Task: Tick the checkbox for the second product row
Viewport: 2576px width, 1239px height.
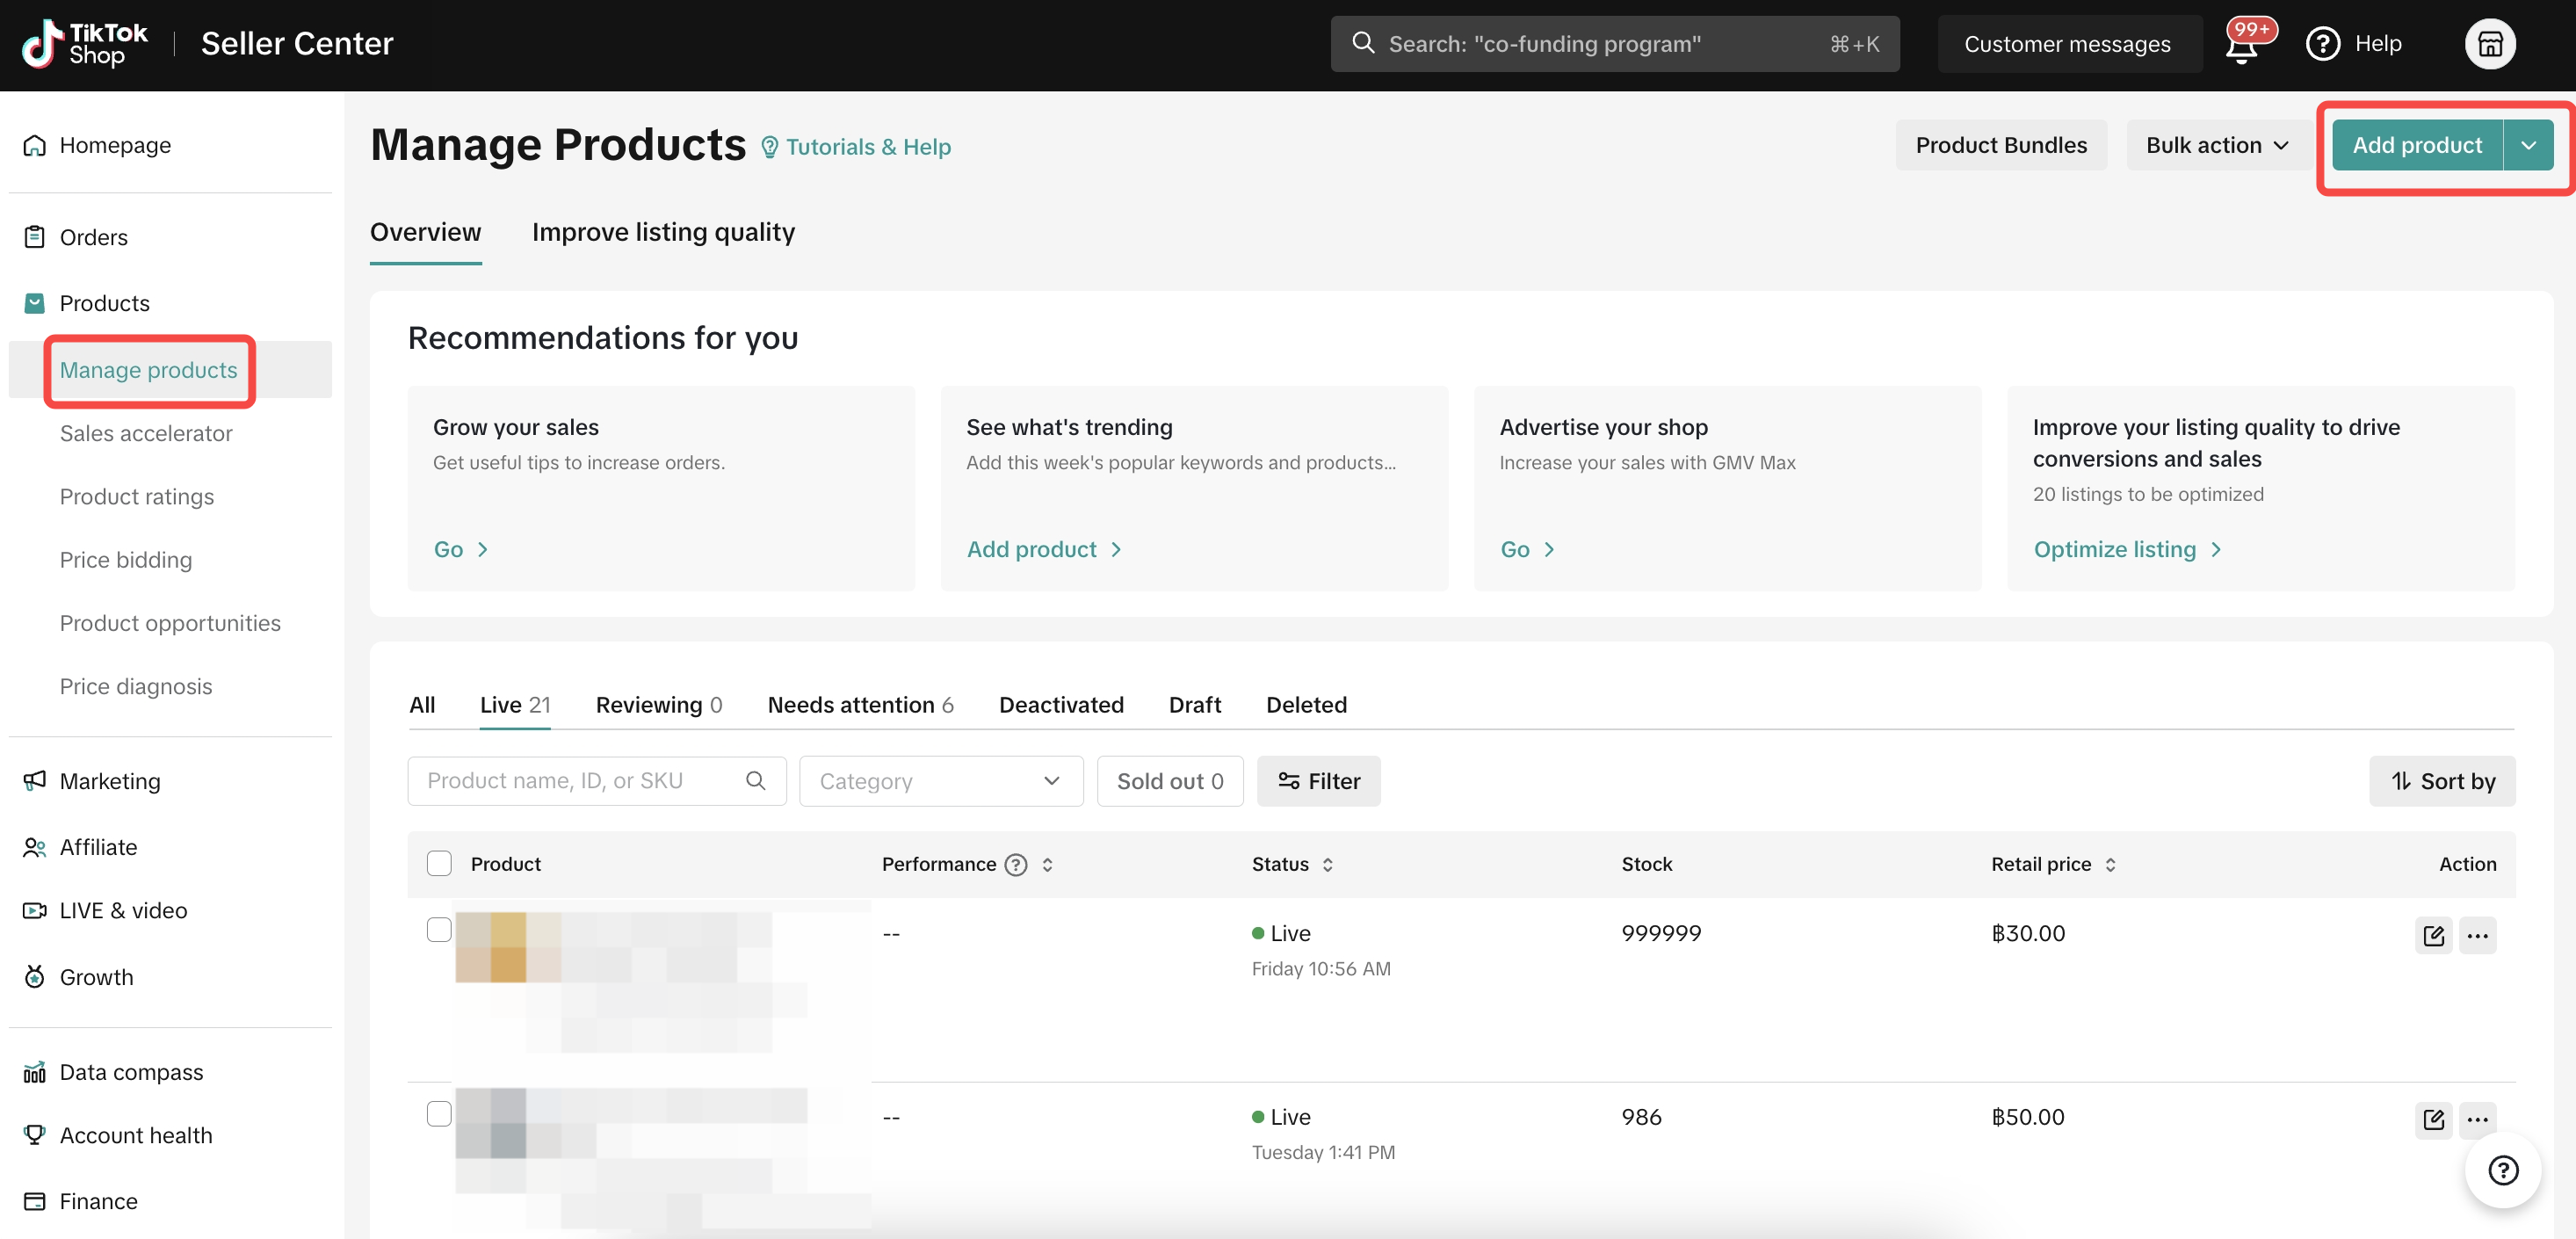Action: 439,1113
